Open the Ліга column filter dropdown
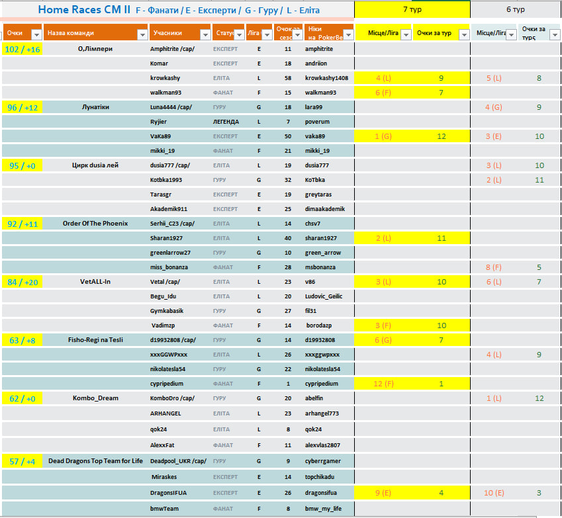This screenshot has width=562, height=518. click(267, 34)
